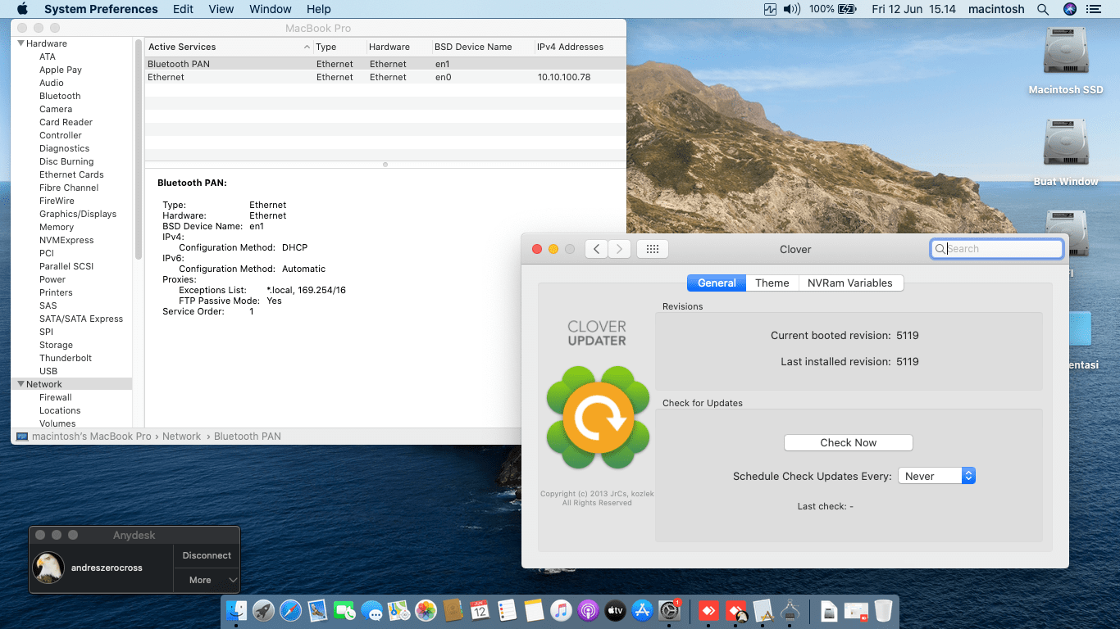The image size is (1120, 629).
Task: Open Notification Center list icon
Action: pyautogui.click(x=1093, y=9)
